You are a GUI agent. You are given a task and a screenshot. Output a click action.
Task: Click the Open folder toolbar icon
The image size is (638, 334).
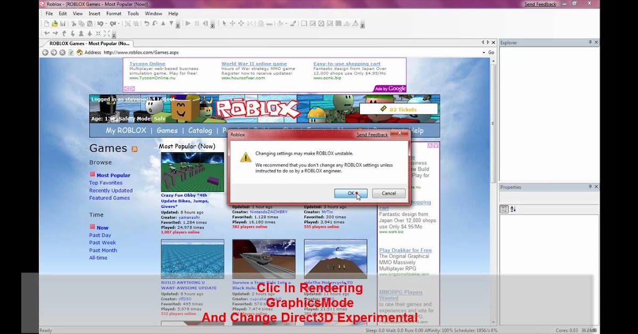tap(54, 23)
